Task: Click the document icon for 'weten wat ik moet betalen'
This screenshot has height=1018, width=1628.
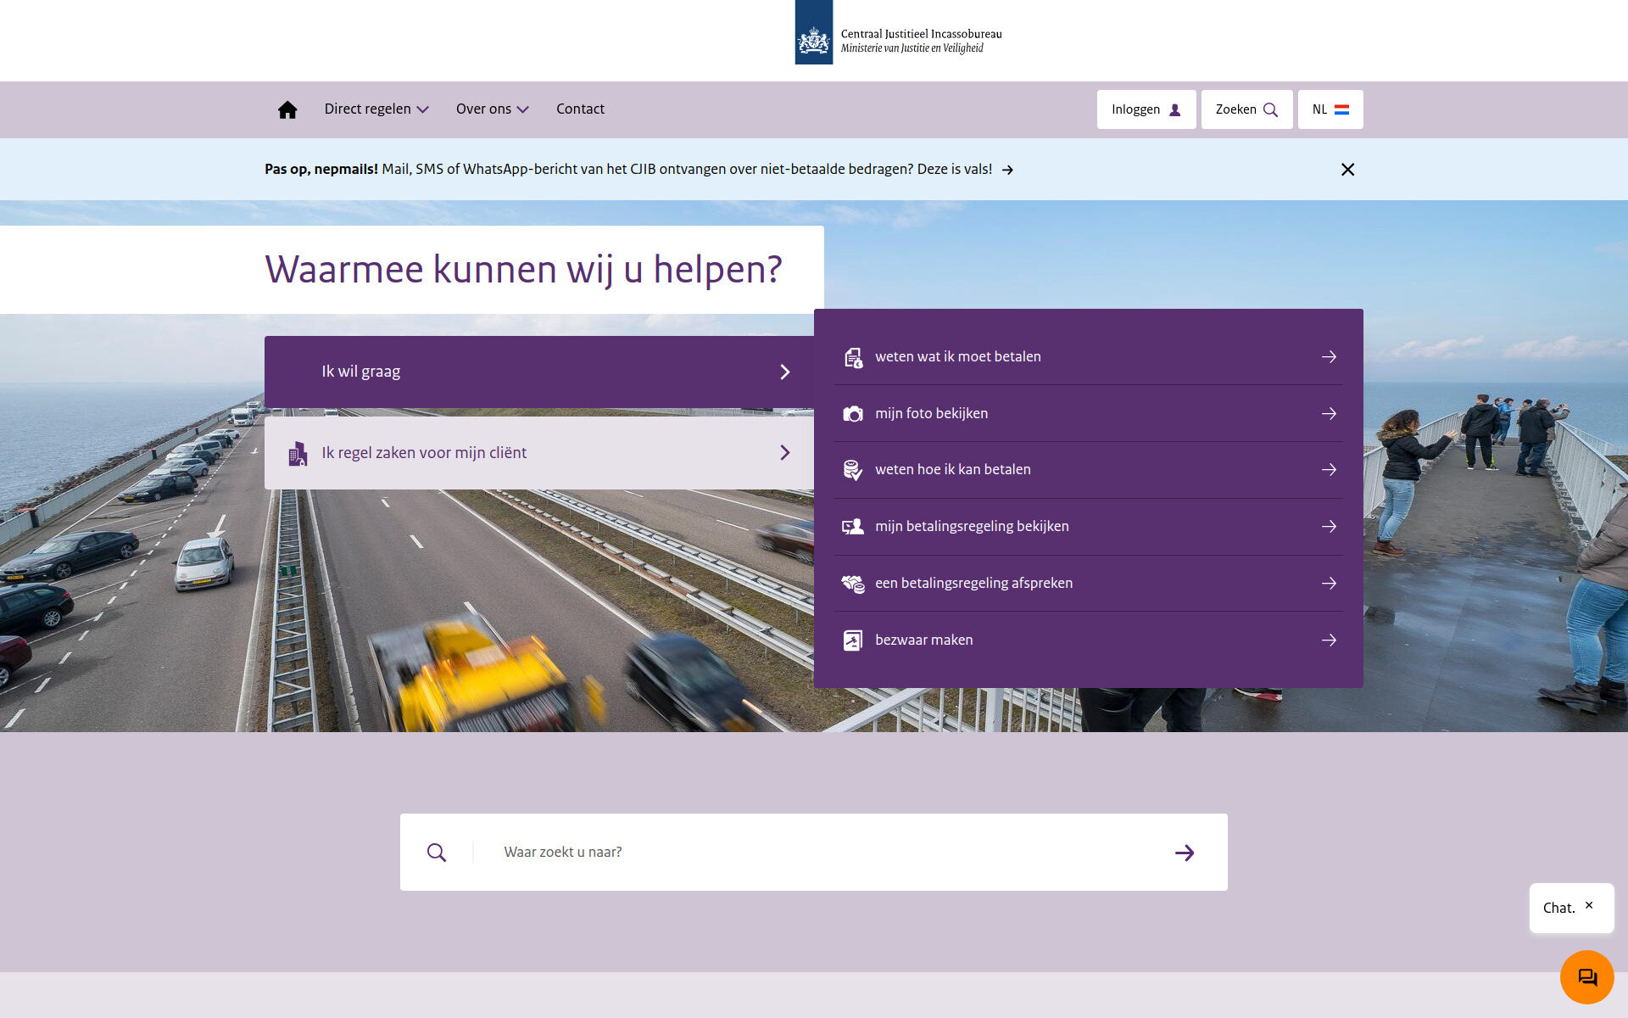Action: click(853, 358)
